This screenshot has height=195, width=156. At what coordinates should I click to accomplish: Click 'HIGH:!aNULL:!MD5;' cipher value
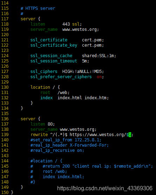pyautogui.click(x=83, y=72)
